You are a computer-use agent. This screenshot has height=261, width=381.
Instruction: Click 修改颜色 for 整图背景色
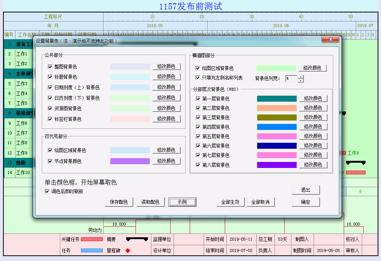pos(166,66)
